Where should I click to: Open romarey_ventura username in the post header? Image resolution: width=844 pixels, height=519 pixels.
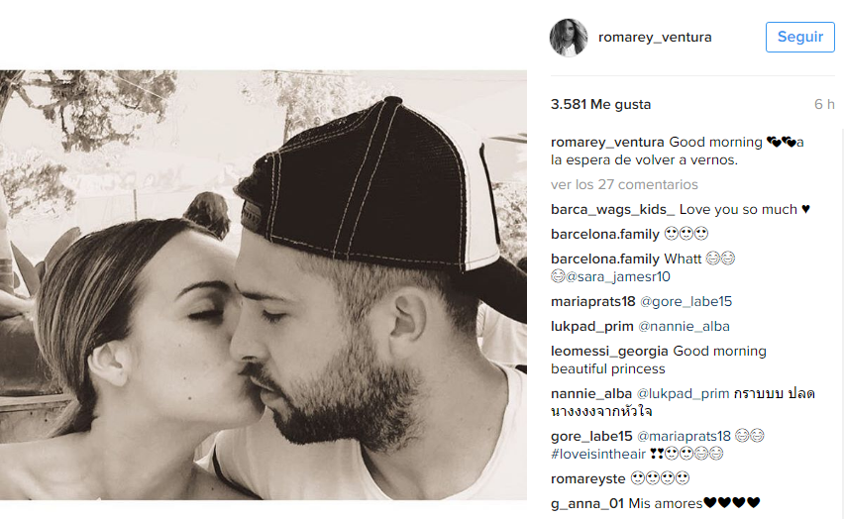pos(655,38)
